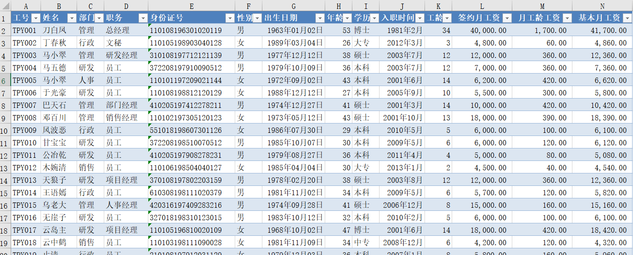Open the 部门 column filter dropdown
The height and width of the screenshot is (255, 633).
99,18
